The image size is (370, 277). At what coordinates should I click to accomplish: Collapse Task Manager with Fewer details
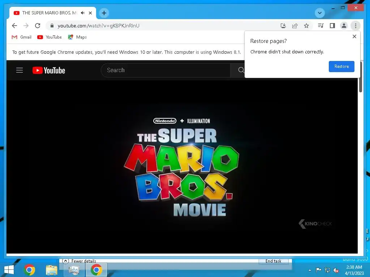[79, 261]
